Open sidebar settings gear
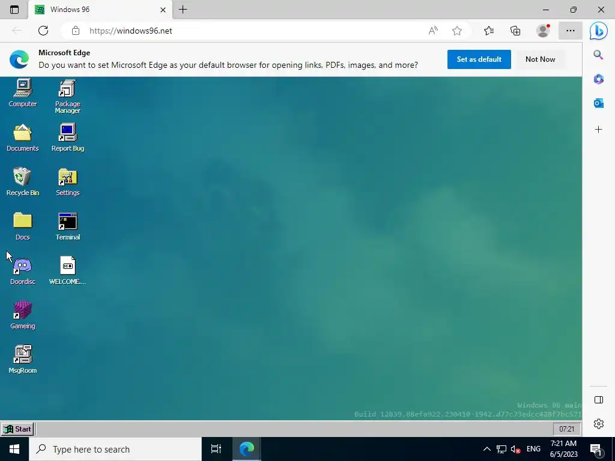This screenshot has width=615, height=461. click(x=599, y=424)
